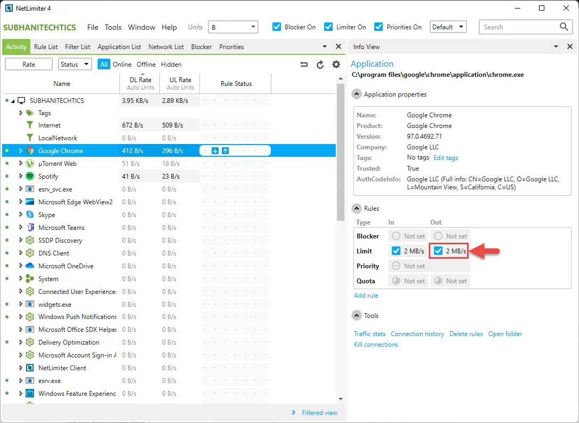Click the collapse-all rows icon left of refresh
Image resolution: width=579 pixels, height=423 pixels.
click(x=304, y=65)
